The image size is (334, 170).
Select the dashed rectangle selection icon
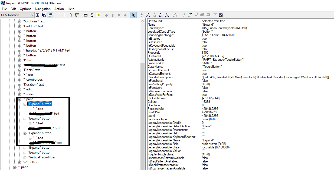tap(58, 15)
